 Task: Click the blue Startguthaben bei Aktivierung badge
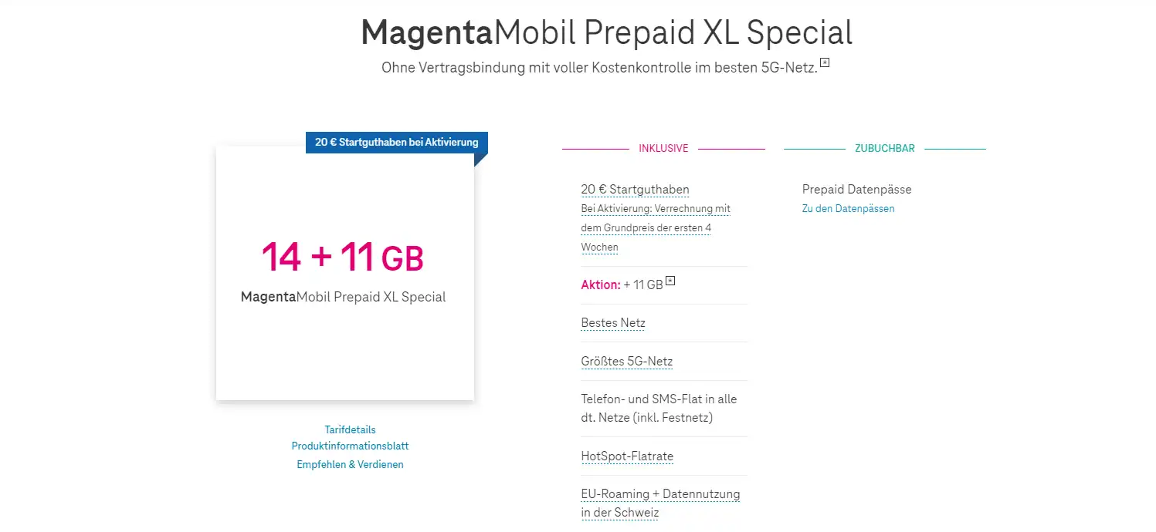[396, 143]
